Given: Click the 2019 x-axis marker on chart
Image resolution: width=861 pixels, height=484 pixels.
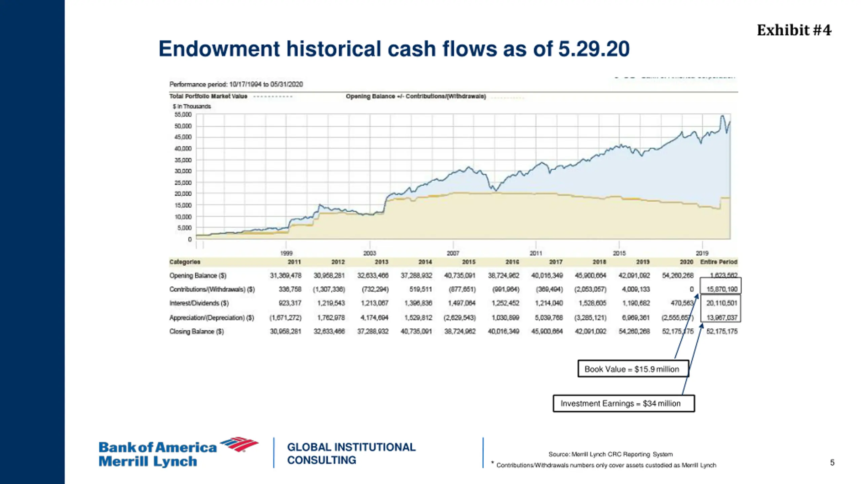Looking at the screenshot, I should pyautogui.click(x=702, y=253).
